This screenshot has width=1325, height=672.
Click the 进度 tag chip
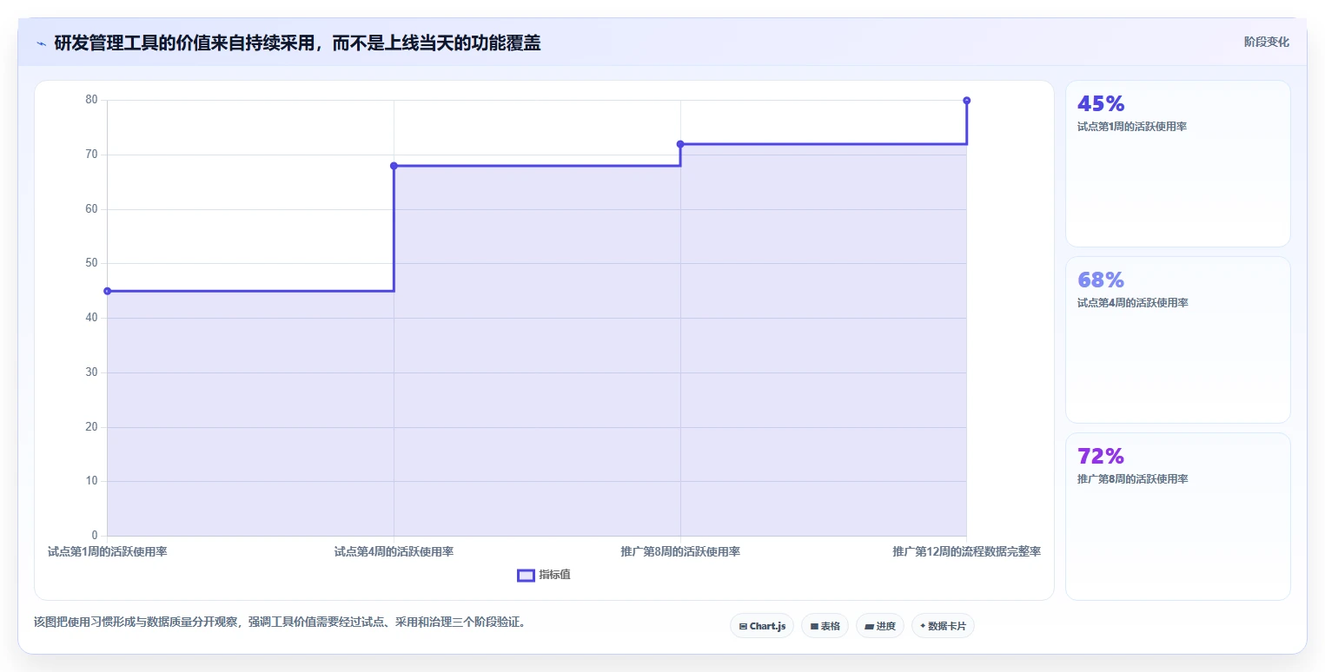pos(880,626)
